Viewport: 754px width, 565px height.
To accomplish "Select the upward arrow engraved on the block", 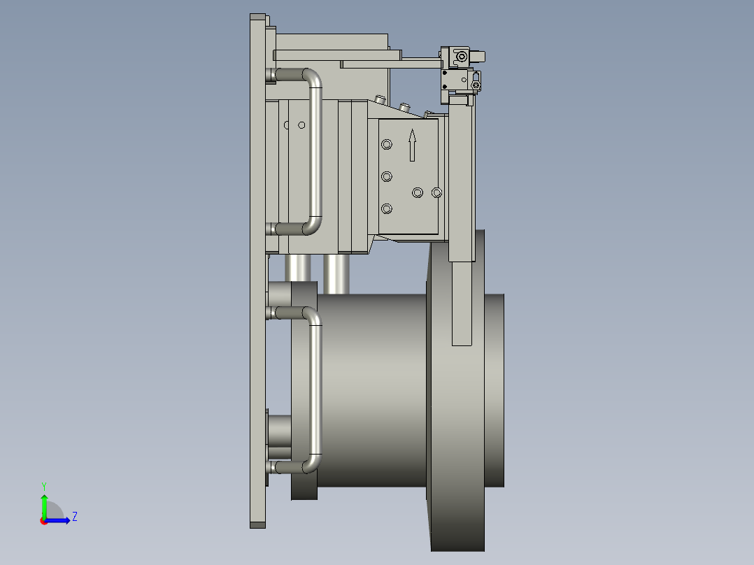I will click(413, 143).
